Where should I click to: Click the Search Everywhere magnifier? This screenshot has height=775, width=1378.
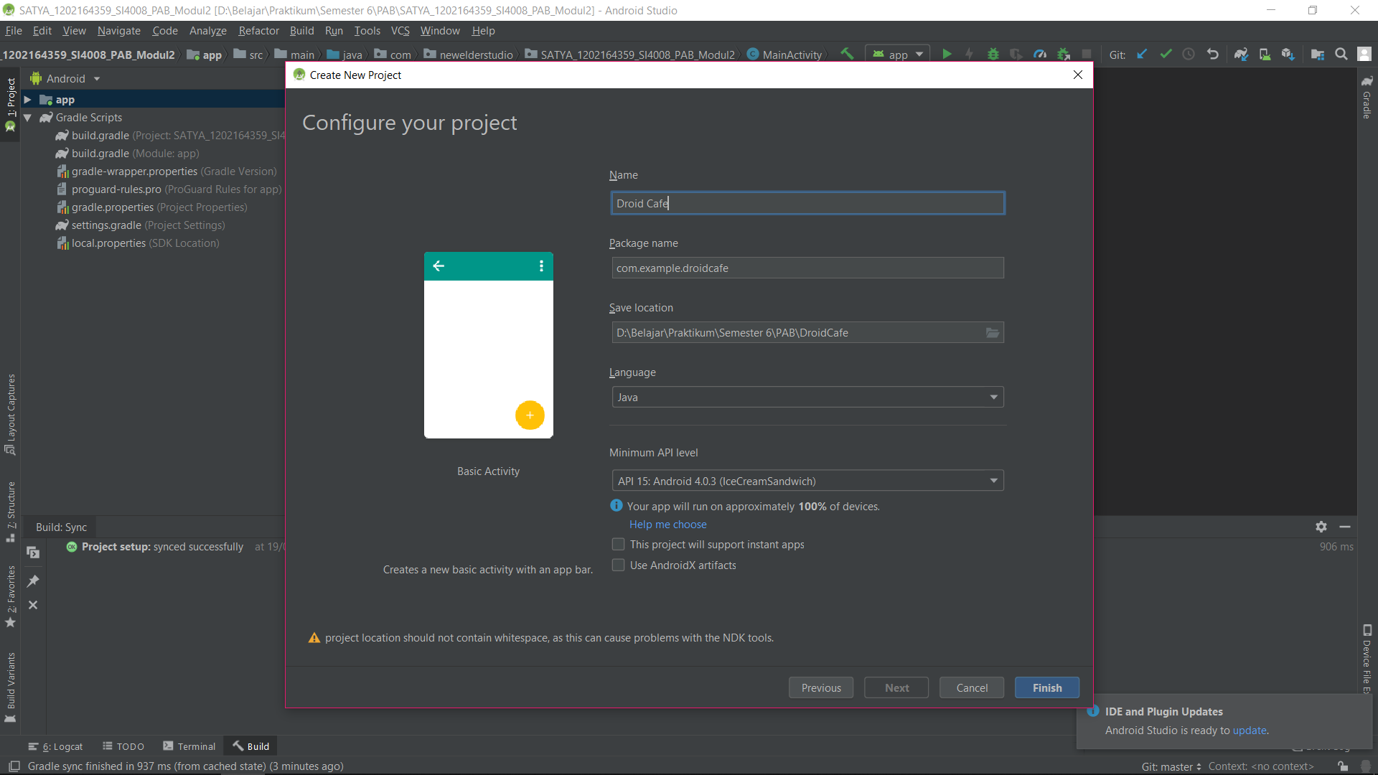point(1341,54)
